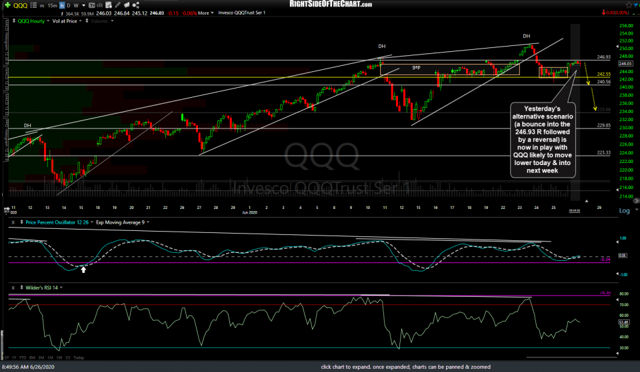Viewport: 640px width, 372px height.
Task: Toggle the favorite star icon
Action: (x=629, y=5)
